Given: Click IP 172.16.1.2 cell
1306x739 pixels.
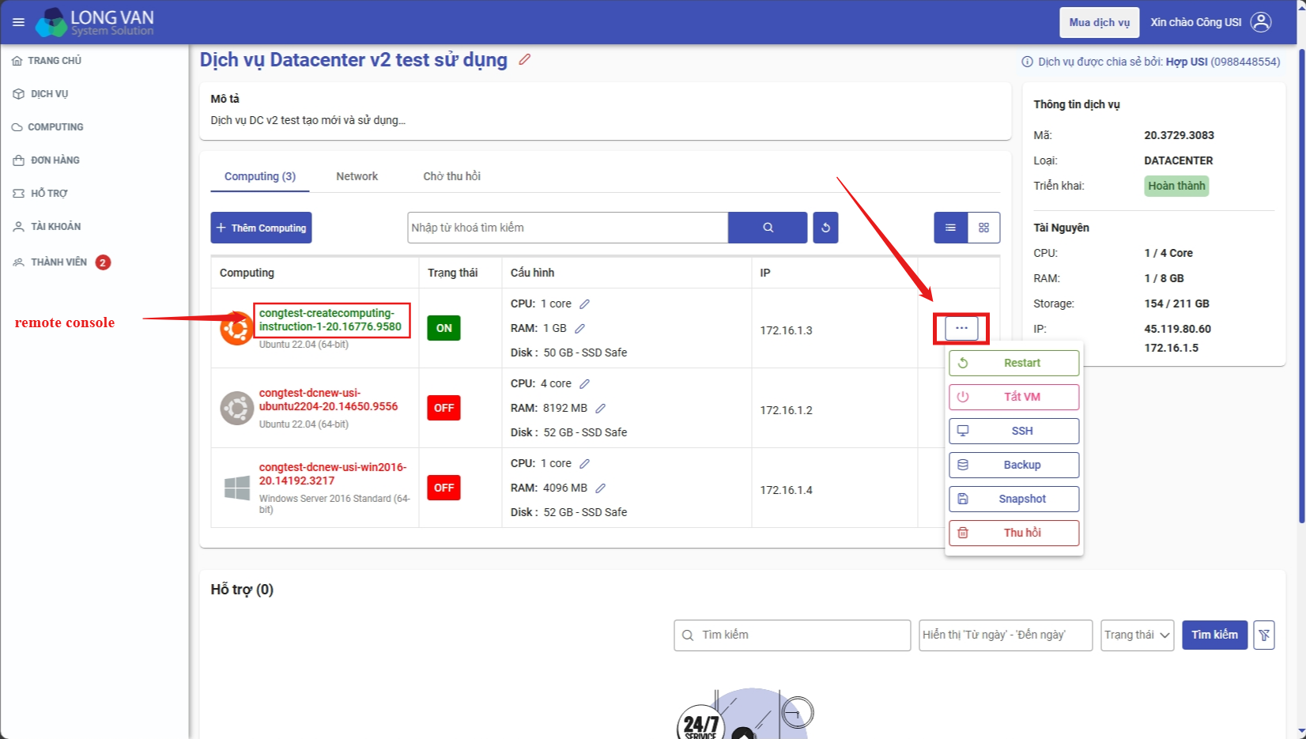Looking at the screenshot, I should [x=786, y=410].
